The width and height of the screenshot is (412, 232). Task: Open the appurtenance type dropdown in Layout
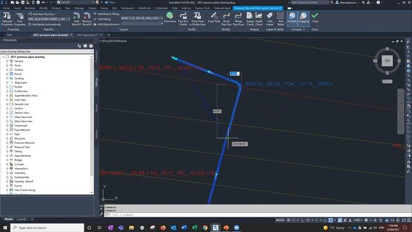pyautogui.click(x=142, y=23)
